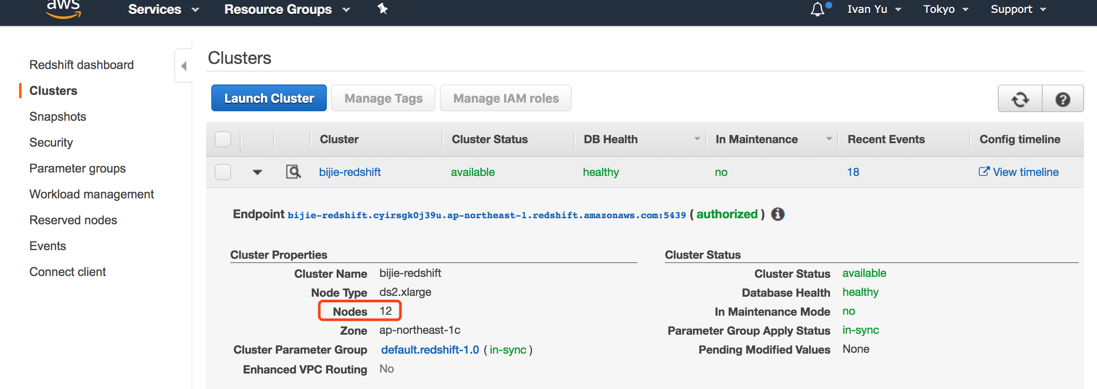The image size is (1097, 389).
Task: Open Reserved nodes in the sidebar
Action: click(x=73, y=220)
